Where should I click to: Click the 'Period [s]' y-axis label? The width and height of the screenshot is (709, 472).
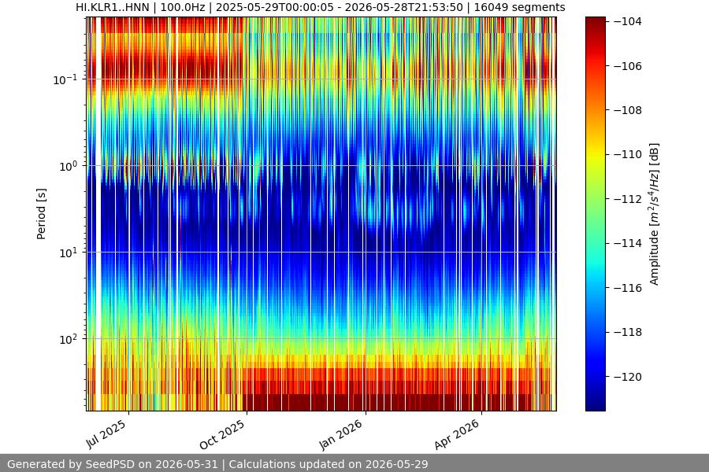coord(41,214)
